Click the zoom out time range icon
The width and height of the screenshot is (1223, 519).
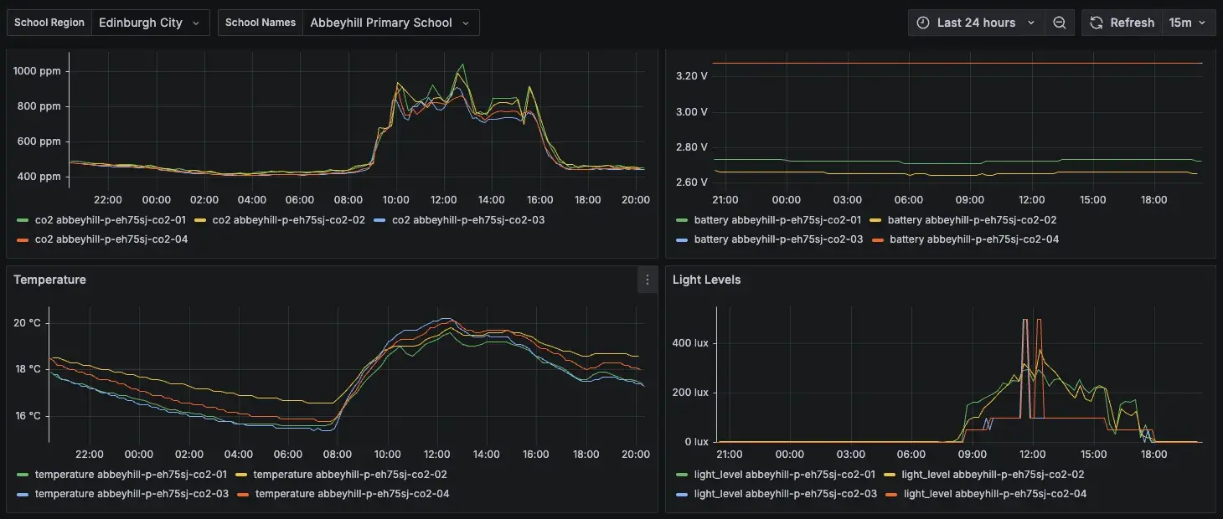pyautogui.click(x=1060, y=23)
